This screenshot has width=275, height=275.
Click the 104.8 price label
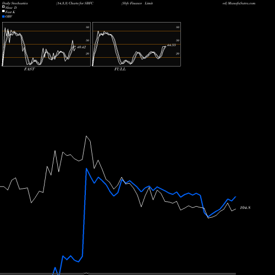click(245, 208)
